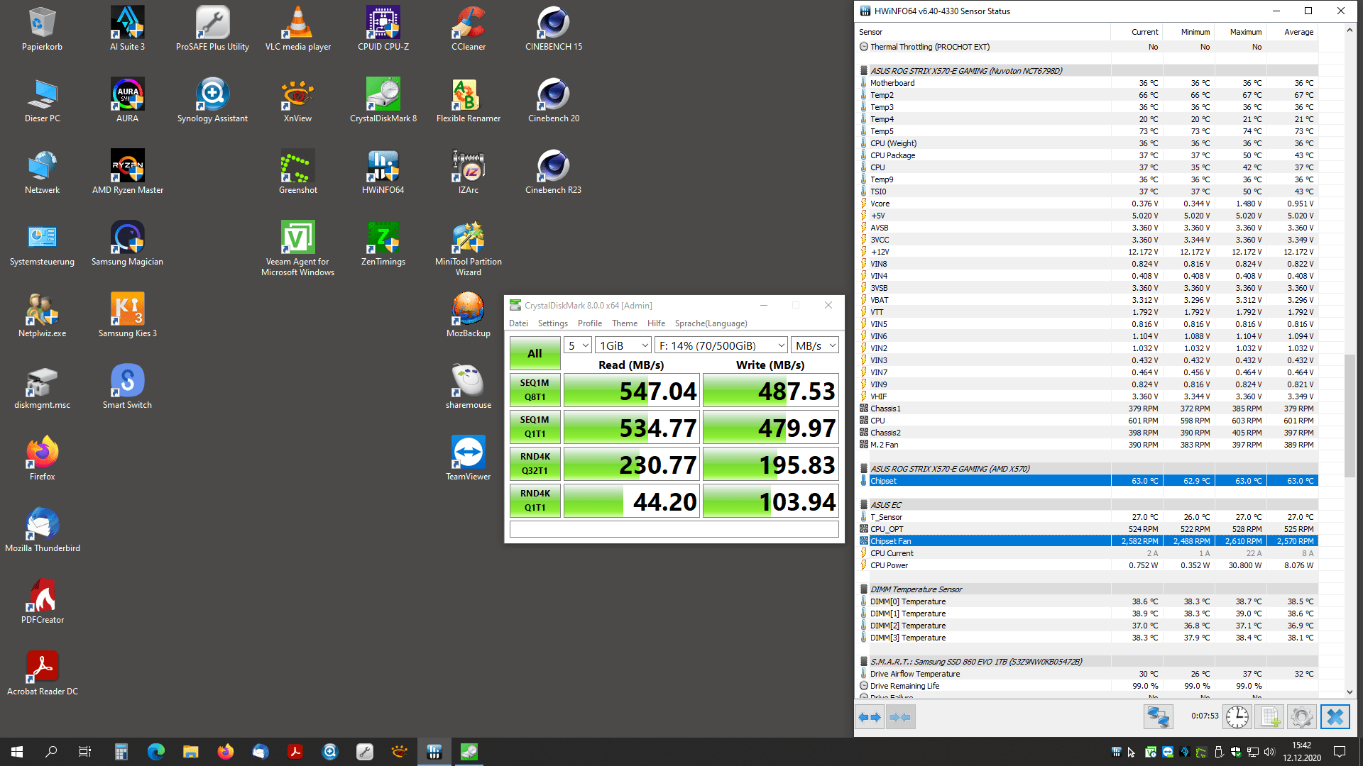This screenshot has height=766, width=1363.
Task: Select the AI Suite 3 desktop icon
Action: point(127,30)
